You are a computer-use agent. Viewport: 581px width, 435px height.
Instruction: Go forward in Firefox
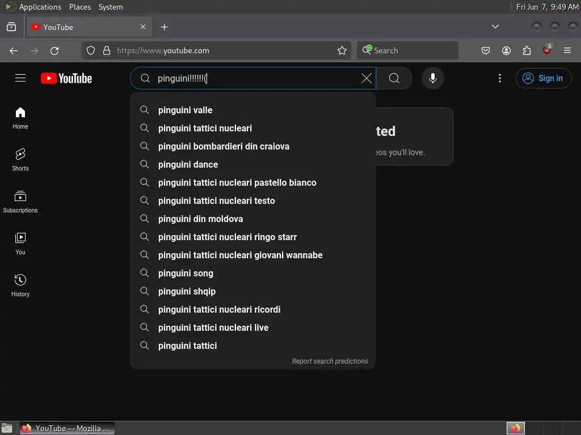point(34,50)
